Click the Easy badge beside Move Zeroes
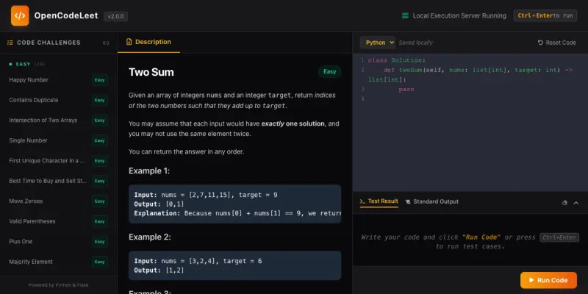 click(x=100, y=201)
